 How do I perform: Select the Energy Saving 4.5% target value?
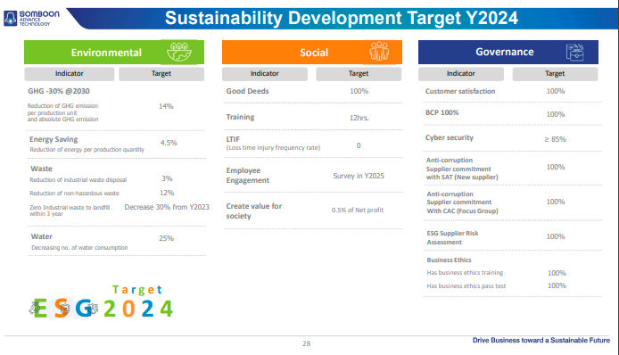(x=169, y=143)
